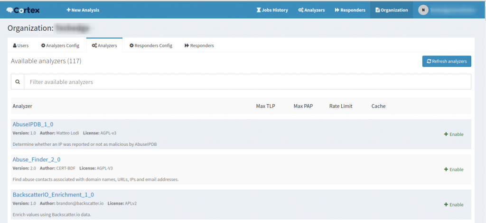Enable the BackscatterIO_Enrichment_1_0 analyzer
This screenshot has width=486, height=223.
(454, 205)
